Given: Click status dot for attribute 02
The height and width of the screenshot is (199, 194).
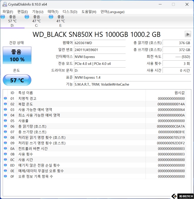Looking at the screenshot, I should click(x=5, y=104).
